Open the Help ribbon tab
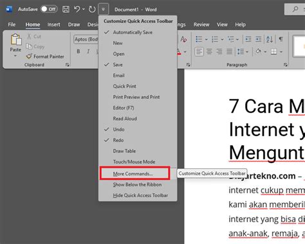Screen dimensions: 305x244 (240, 24)
